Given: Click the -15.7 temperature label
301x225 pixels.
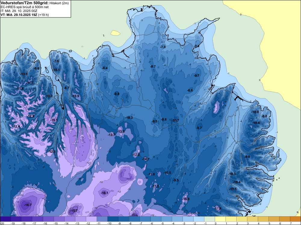Looking at the screenshot, I should point(74,211).
